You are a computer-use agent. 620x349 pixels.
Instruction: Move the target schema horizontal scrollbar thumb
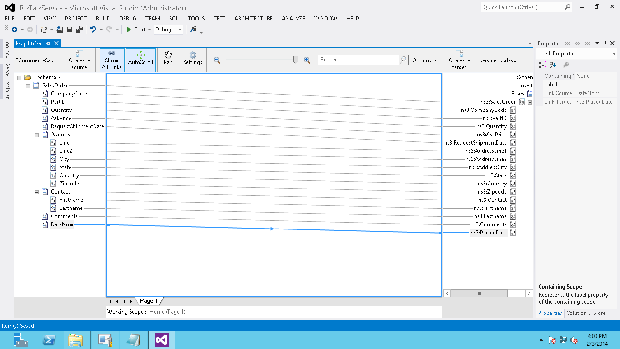pyautogui.click(x=479, y=294)
